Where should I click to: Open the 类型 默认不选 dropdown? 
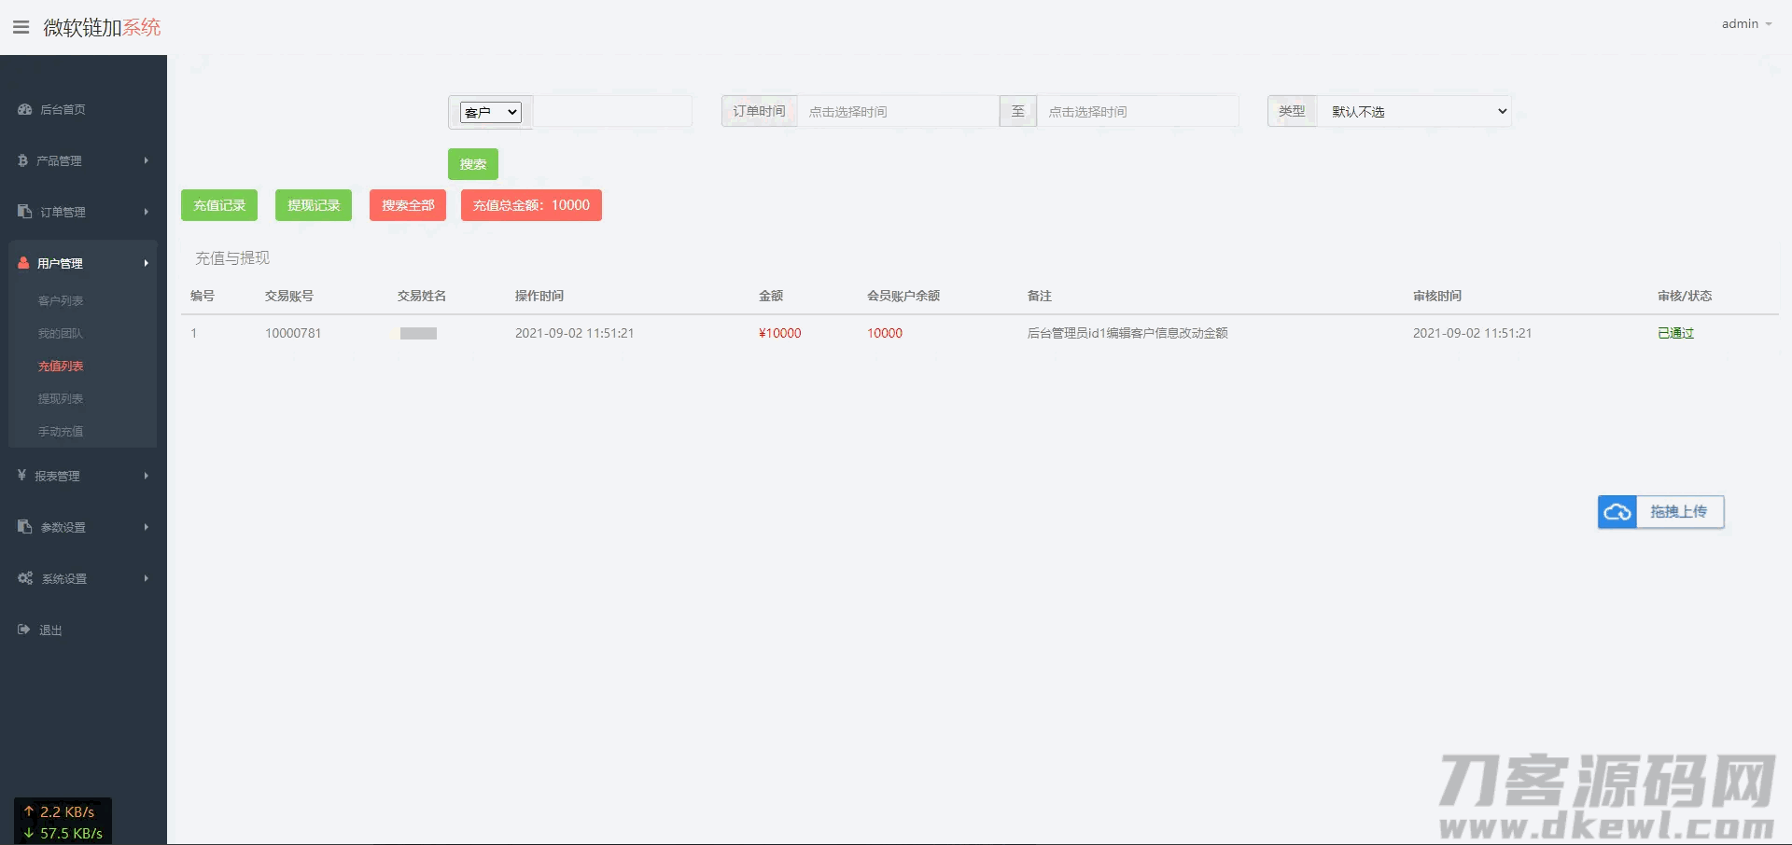pyautogui.click(x=1415, y=111)
